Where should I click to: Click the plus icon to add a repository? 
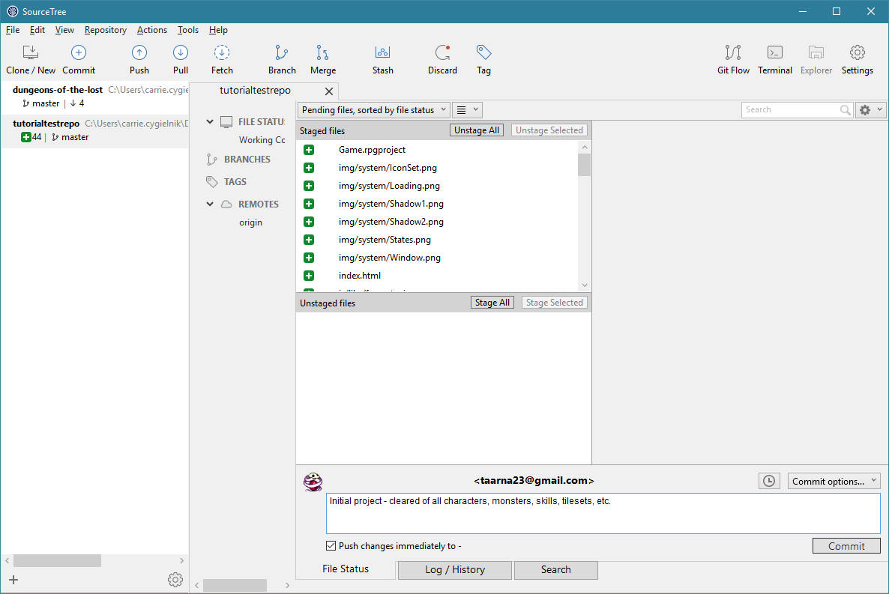[13, 579]
